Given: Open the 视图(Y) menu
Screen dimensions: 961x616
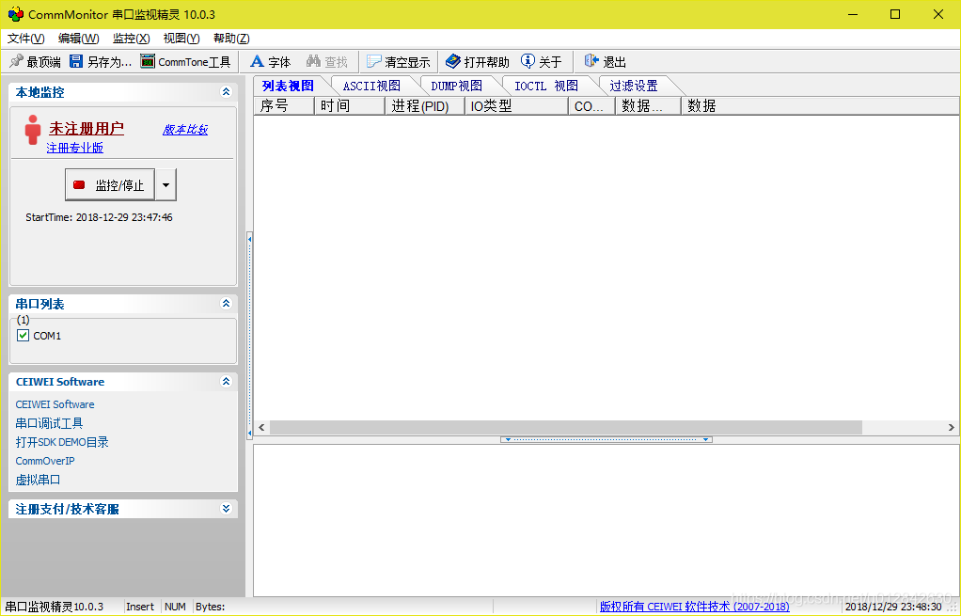Looking at the screenshot, I should click(181, 39).
